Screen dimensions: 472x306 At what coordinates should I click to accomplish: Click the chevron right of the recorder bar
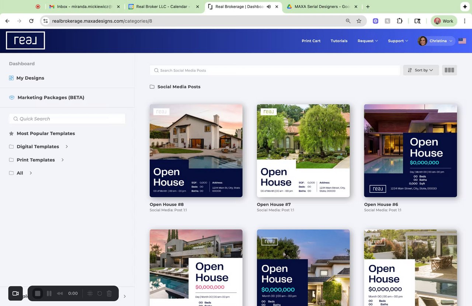point(125,296)
